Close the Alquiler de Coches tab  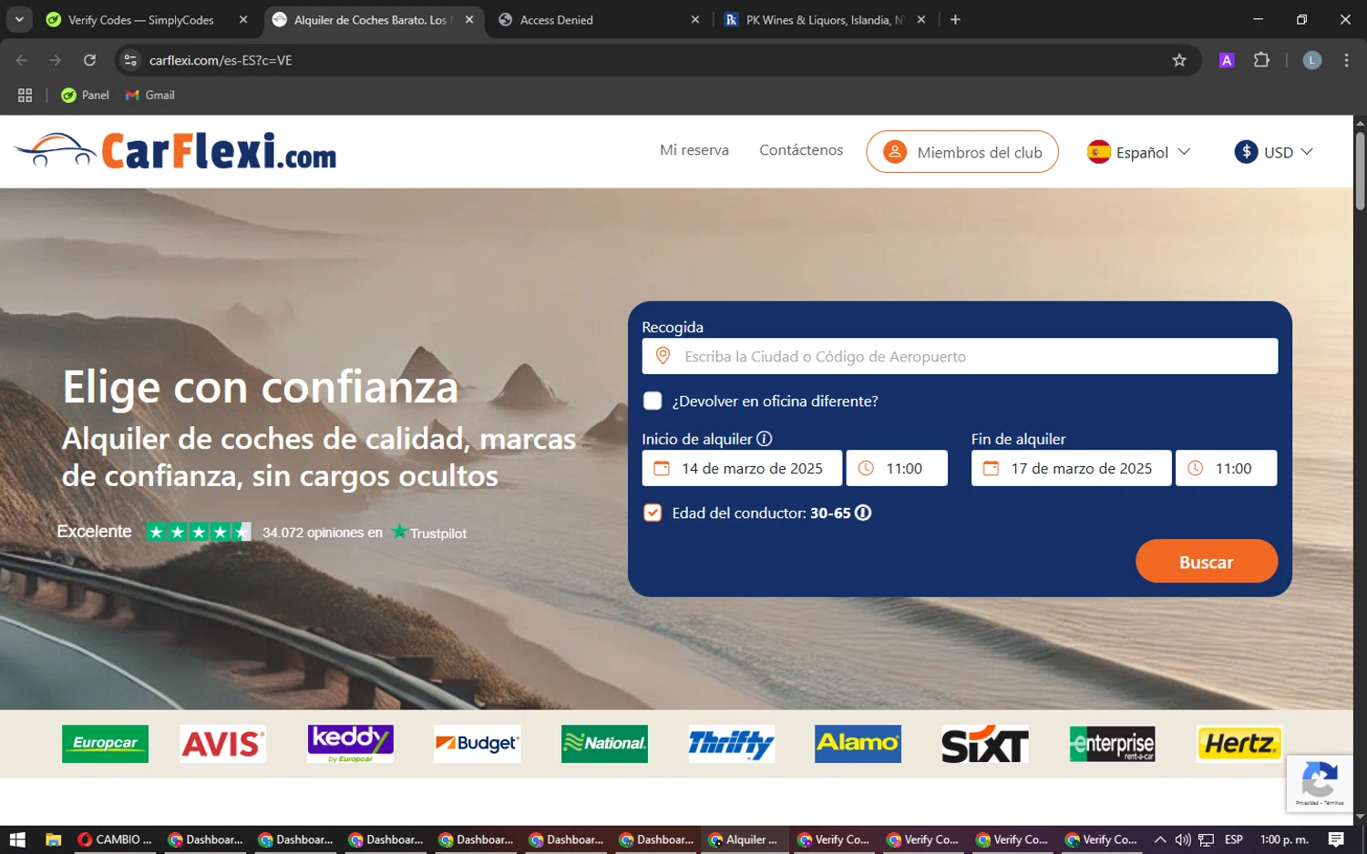pyautogui.click(x=469, y=19)
